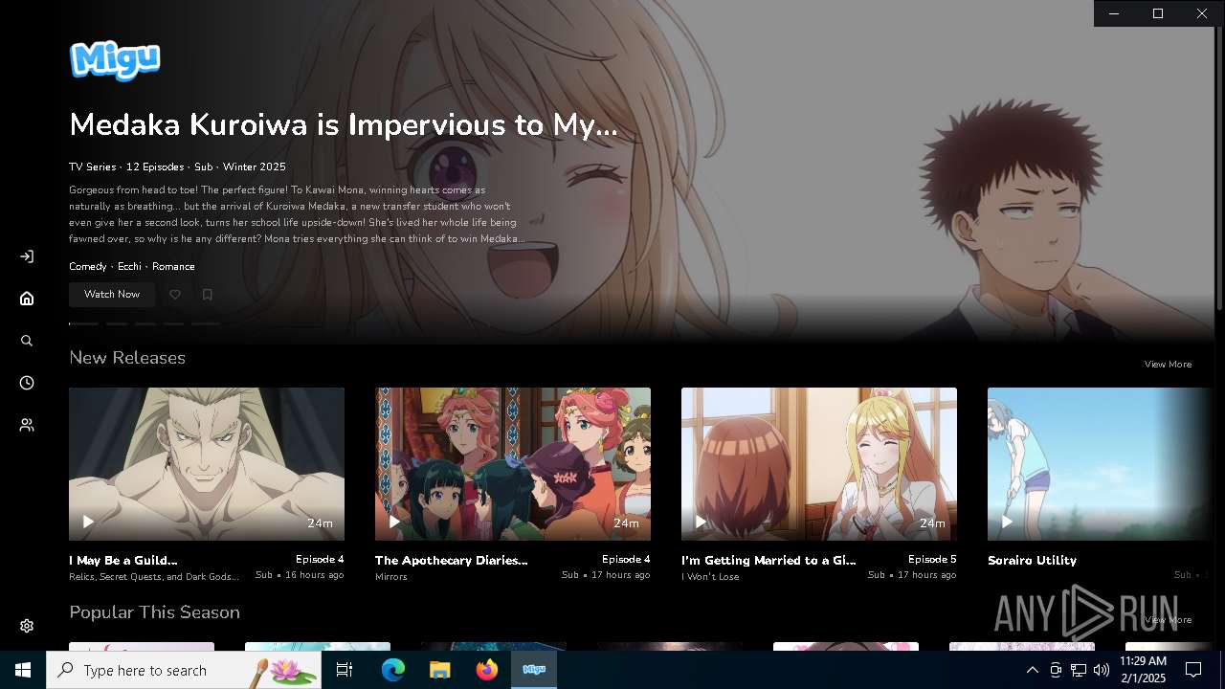This screenshot has width=1225, height=689.
Task: Click 'Mirrors' episode subtitle
Action: (x=391, y=577)
